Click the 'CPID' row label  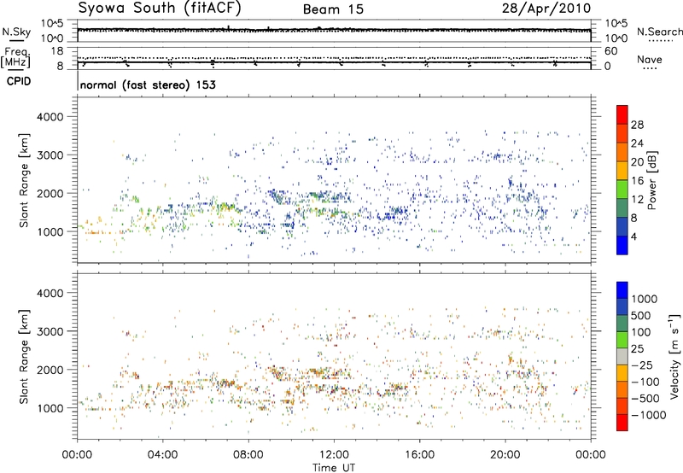coord(19,81)
